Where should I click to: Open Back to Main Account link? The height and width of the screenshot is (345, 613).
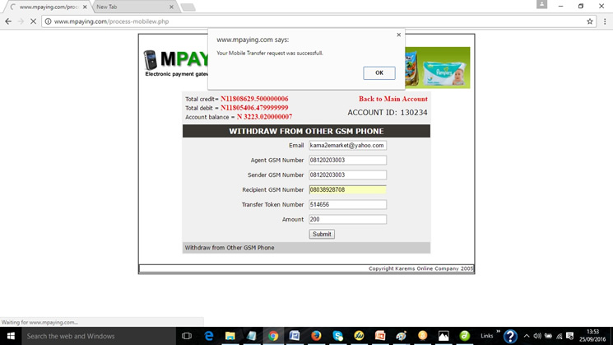pos(392,99)
